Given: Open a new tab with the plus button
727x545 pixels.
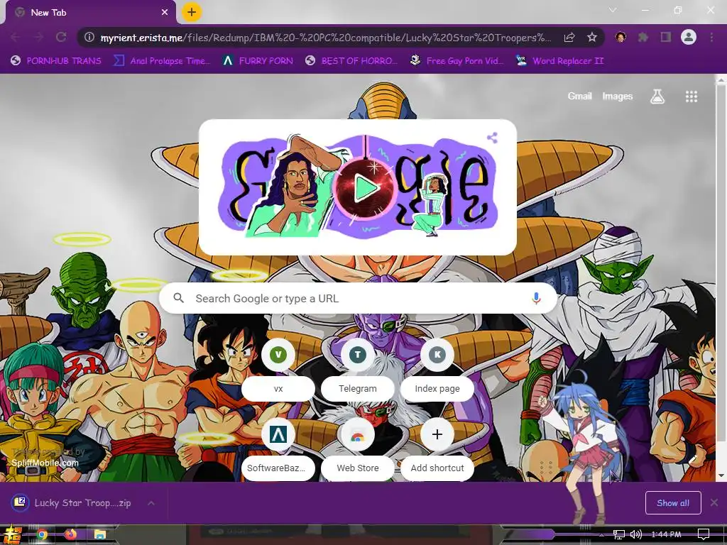Looking at the screenshot, I should 192,12.
